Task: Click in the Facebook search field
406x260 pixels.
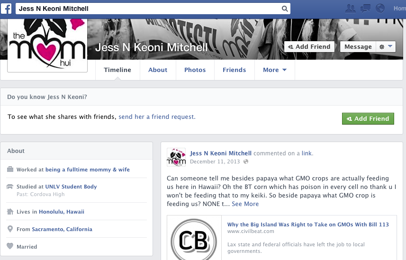Action: pos(149,9)
